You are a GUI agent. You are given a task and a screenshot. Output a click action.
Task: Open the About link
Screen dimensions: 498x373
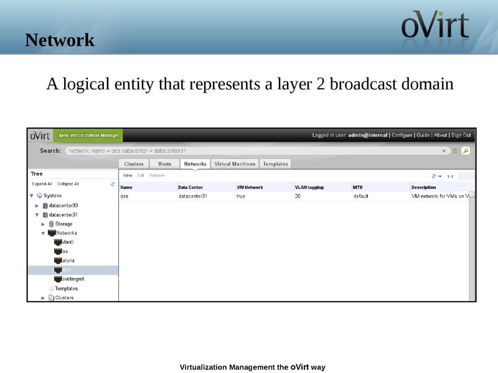441,135
